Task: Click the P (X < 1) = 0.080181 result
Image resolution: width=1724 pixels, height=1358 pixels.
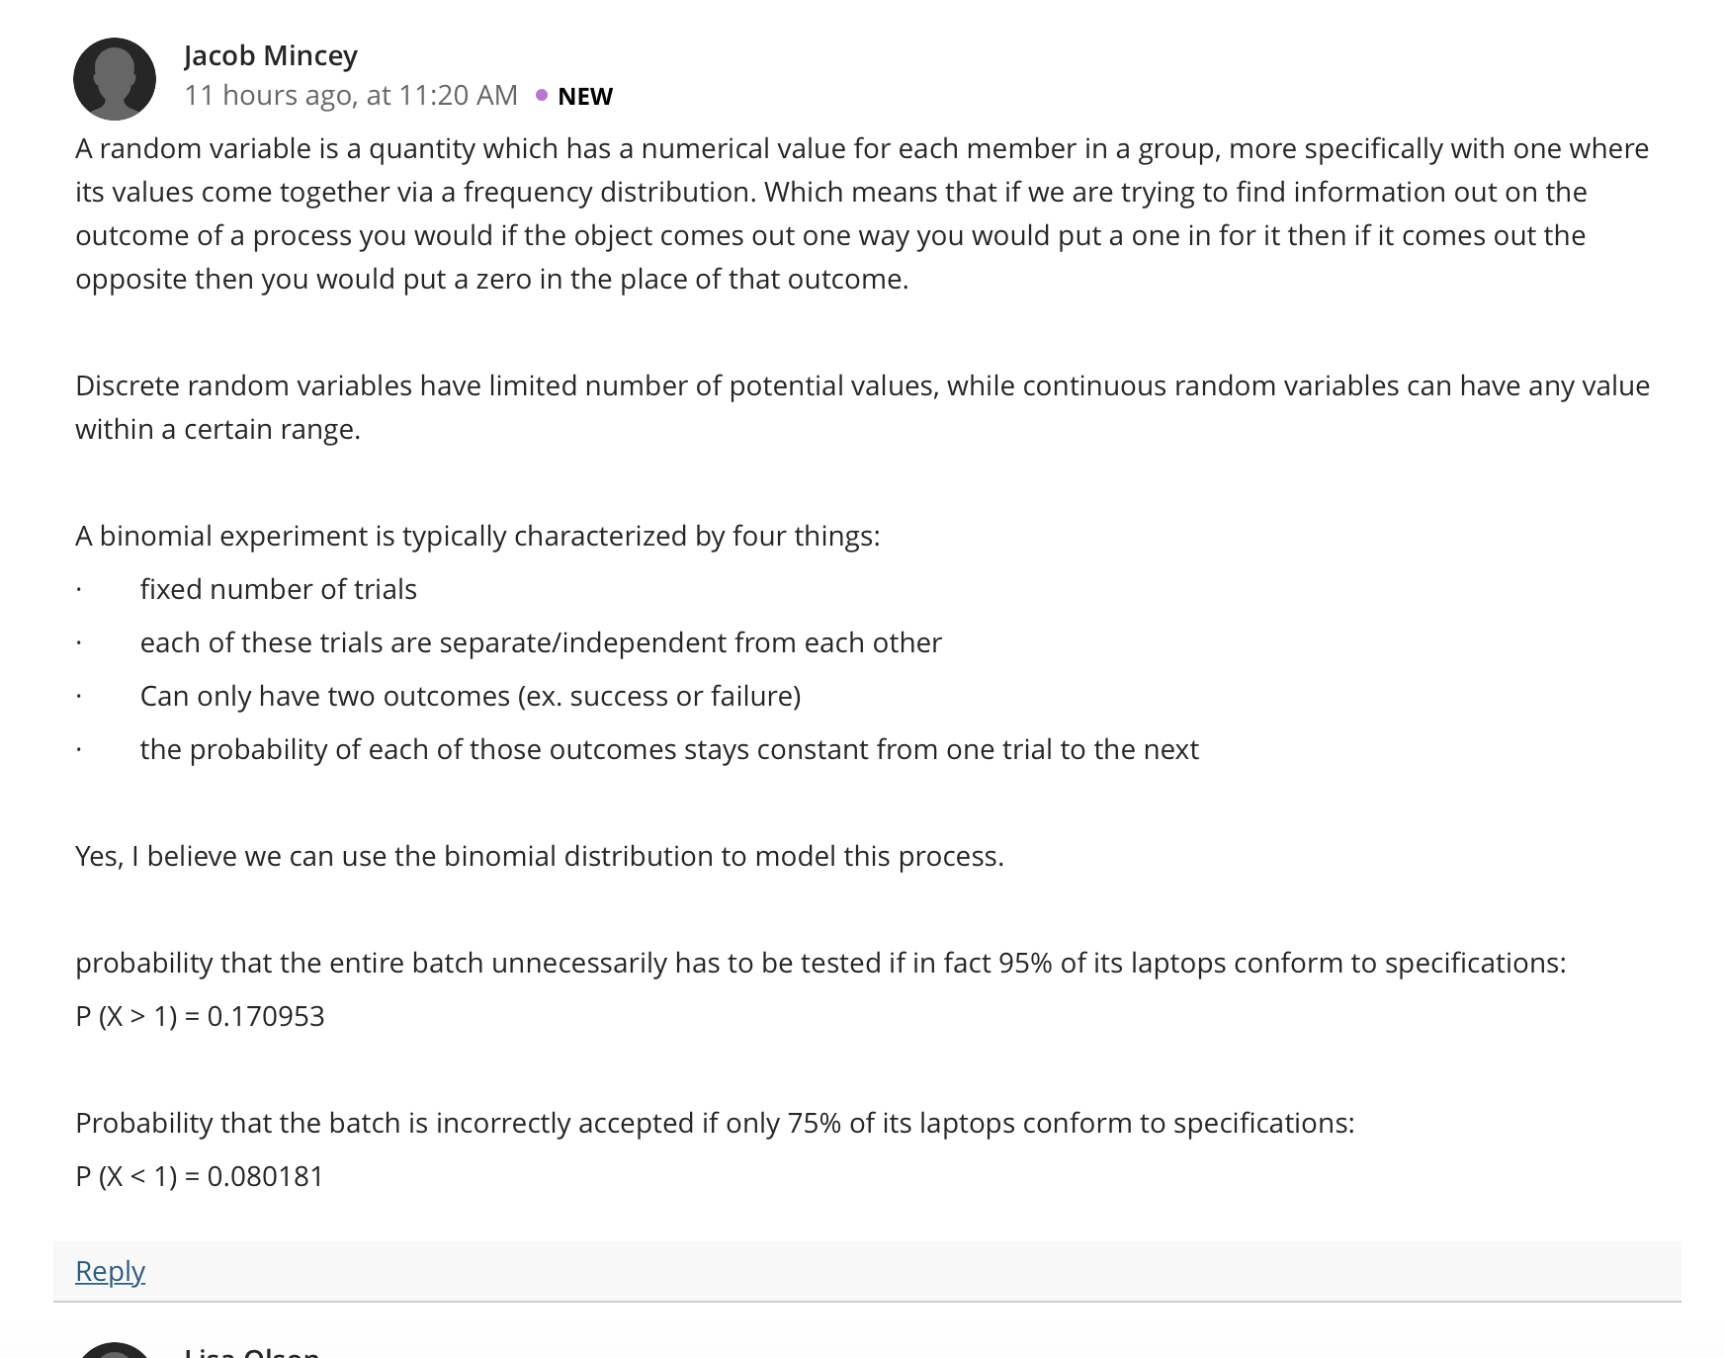Action: [x=200, y=1176]
